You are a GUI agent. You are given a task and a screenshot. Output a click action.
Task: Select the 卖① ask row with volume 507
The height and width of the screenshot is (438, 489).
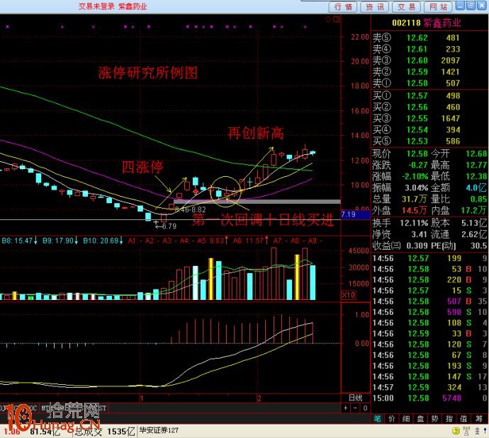point(429,83)
